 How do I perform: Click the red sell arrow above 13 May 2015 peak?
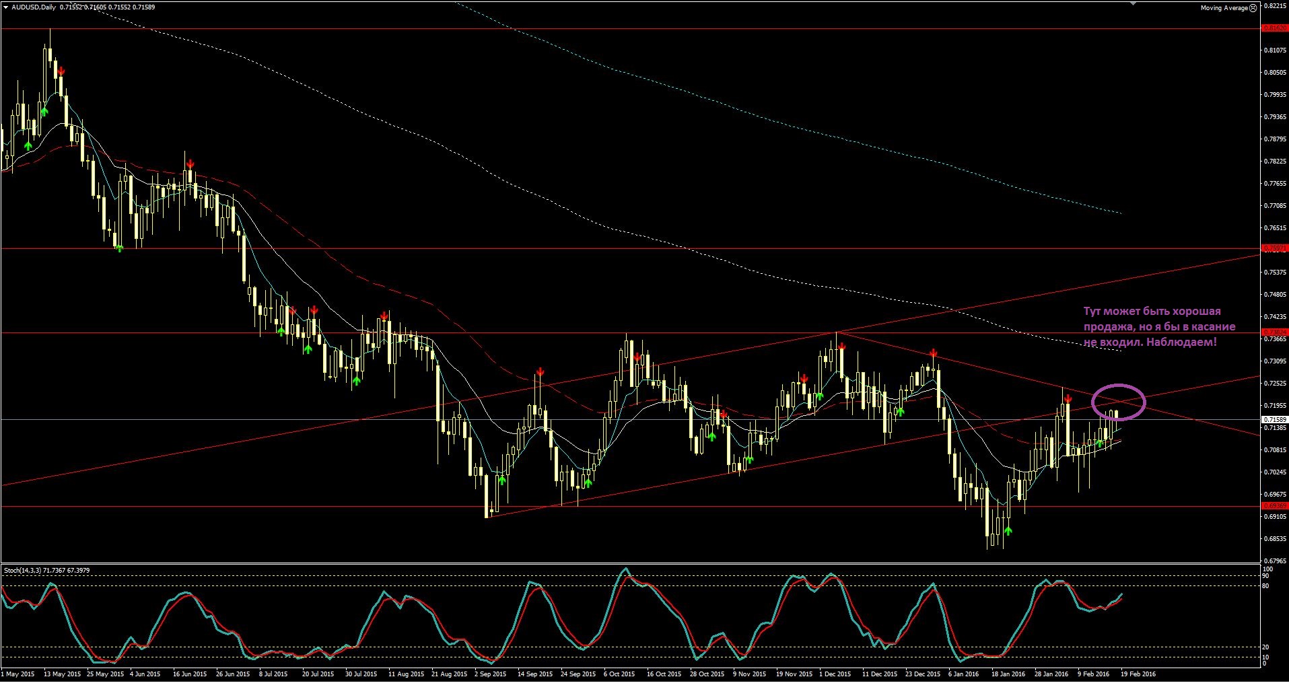(x=61, y=71)
